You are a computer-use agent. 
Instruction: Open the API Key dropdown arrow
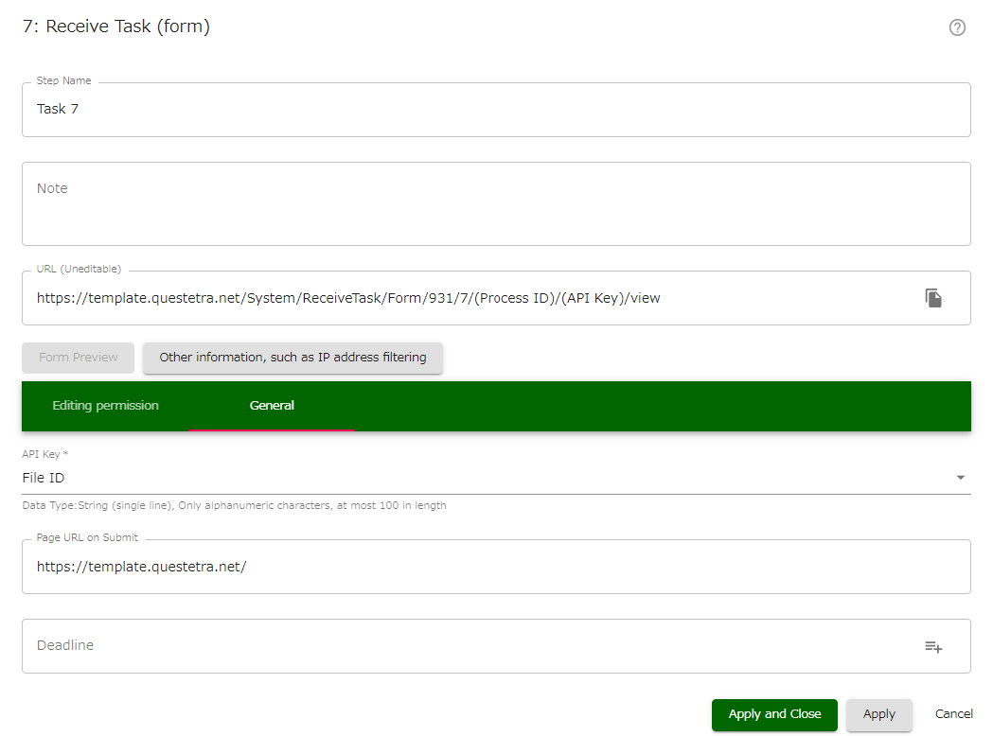coord(960,478)
